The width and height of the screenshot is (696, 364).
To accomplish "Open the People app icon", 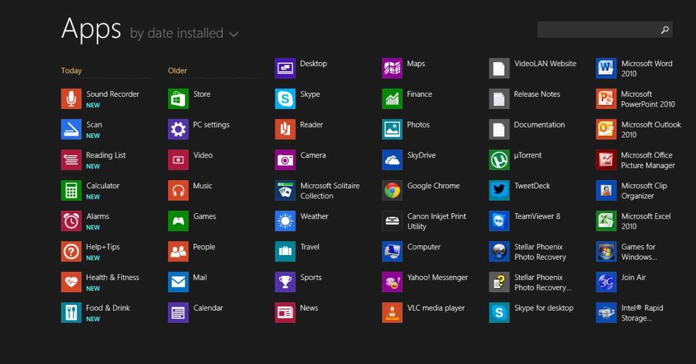I will [x=178, y=252].
